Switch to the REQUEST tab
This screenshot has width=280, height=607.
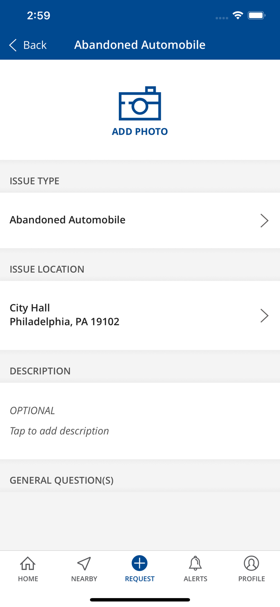(139, 569)
